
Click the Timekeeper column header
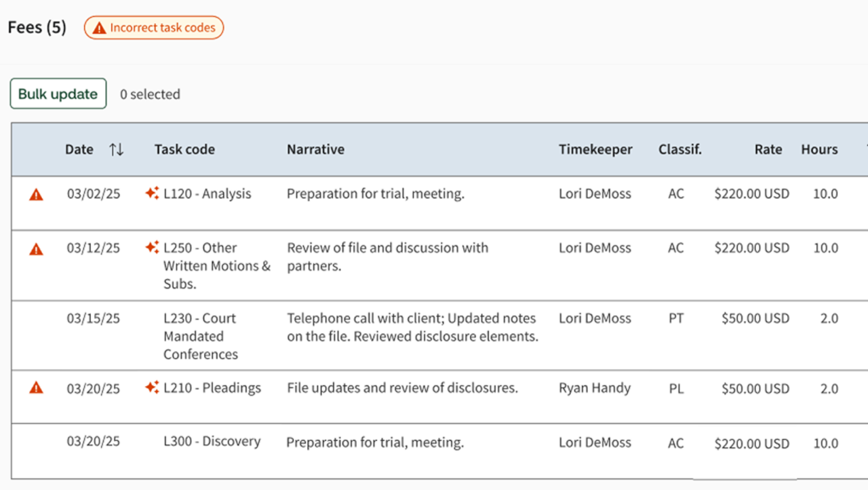click(595, 150)
